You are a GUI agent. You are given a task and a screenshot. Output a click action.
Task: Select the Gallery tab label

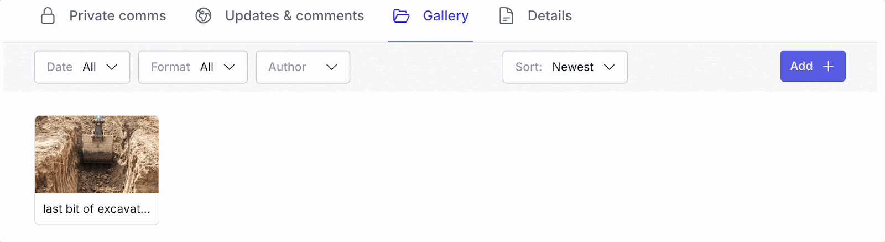(446, 16)
